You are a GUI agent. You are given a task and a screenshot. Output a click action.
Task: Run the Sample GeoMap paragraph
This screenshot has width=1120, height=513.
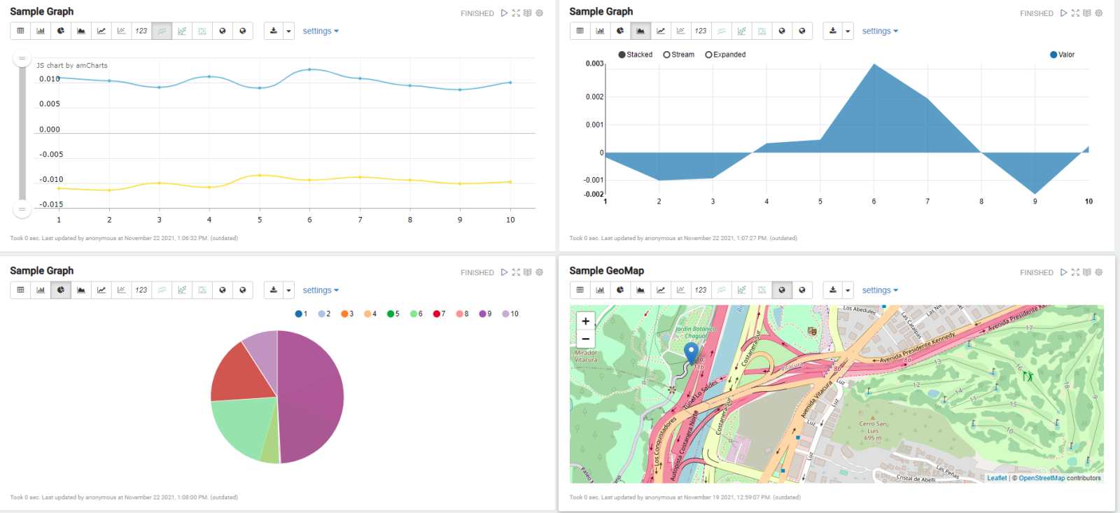(x=1063, y=272)
